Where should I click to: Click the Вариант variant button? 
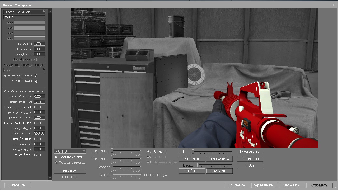[70, 171]
